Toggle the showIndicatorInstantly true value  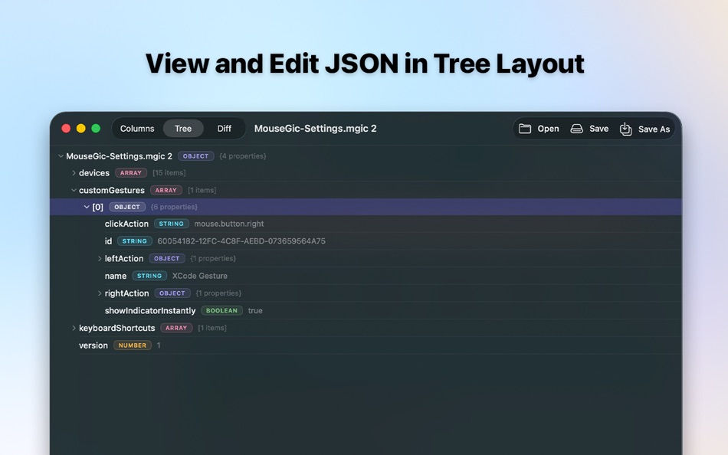255,310
